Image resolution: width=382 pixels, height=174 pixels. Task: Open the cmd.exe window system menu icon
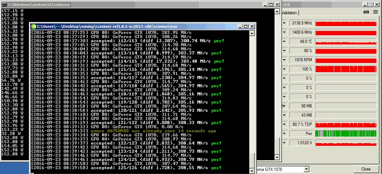tap(3, 4)
